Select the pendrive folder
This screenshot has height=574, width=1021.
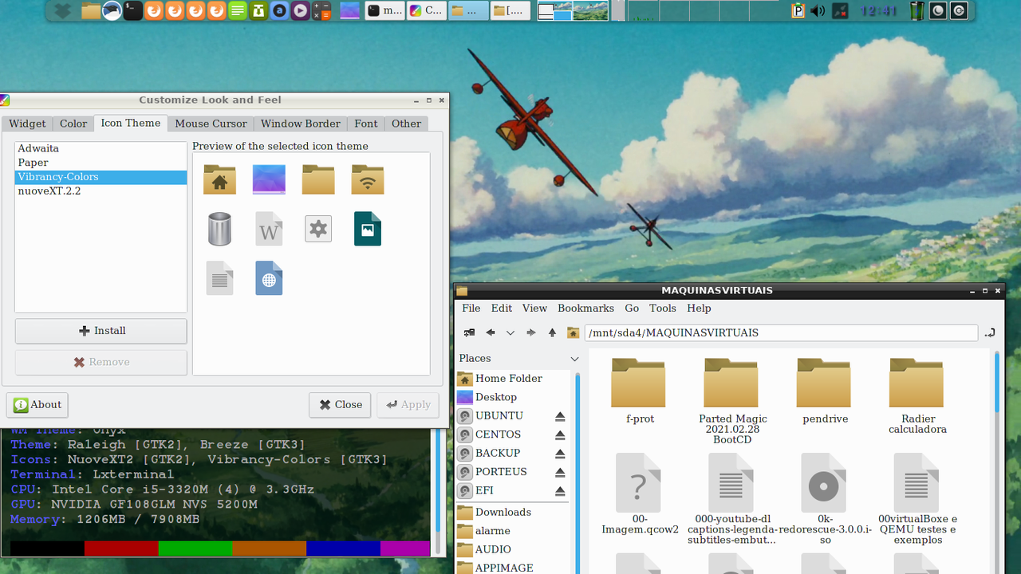click(x=825, y=391)
